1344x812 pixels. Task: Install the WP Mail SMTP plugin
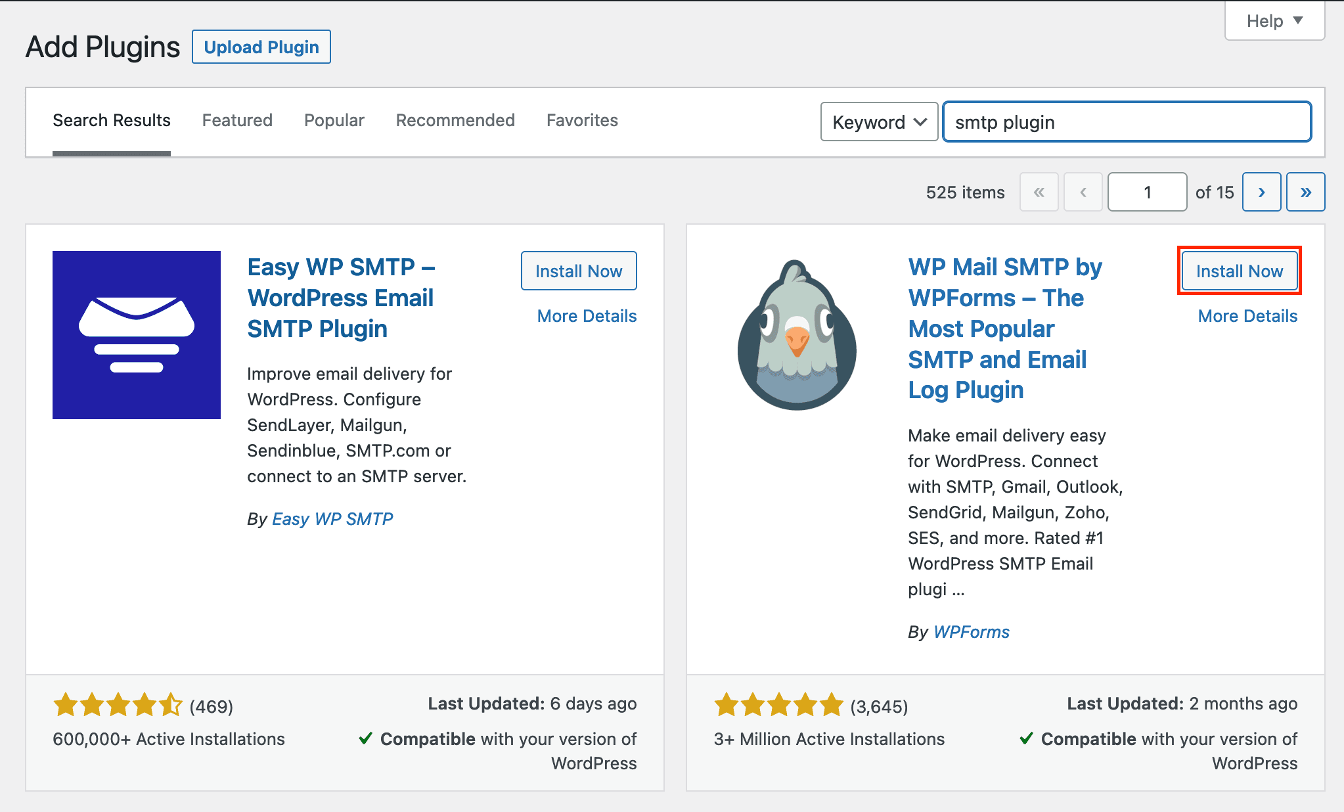(x=1239, y=271)
